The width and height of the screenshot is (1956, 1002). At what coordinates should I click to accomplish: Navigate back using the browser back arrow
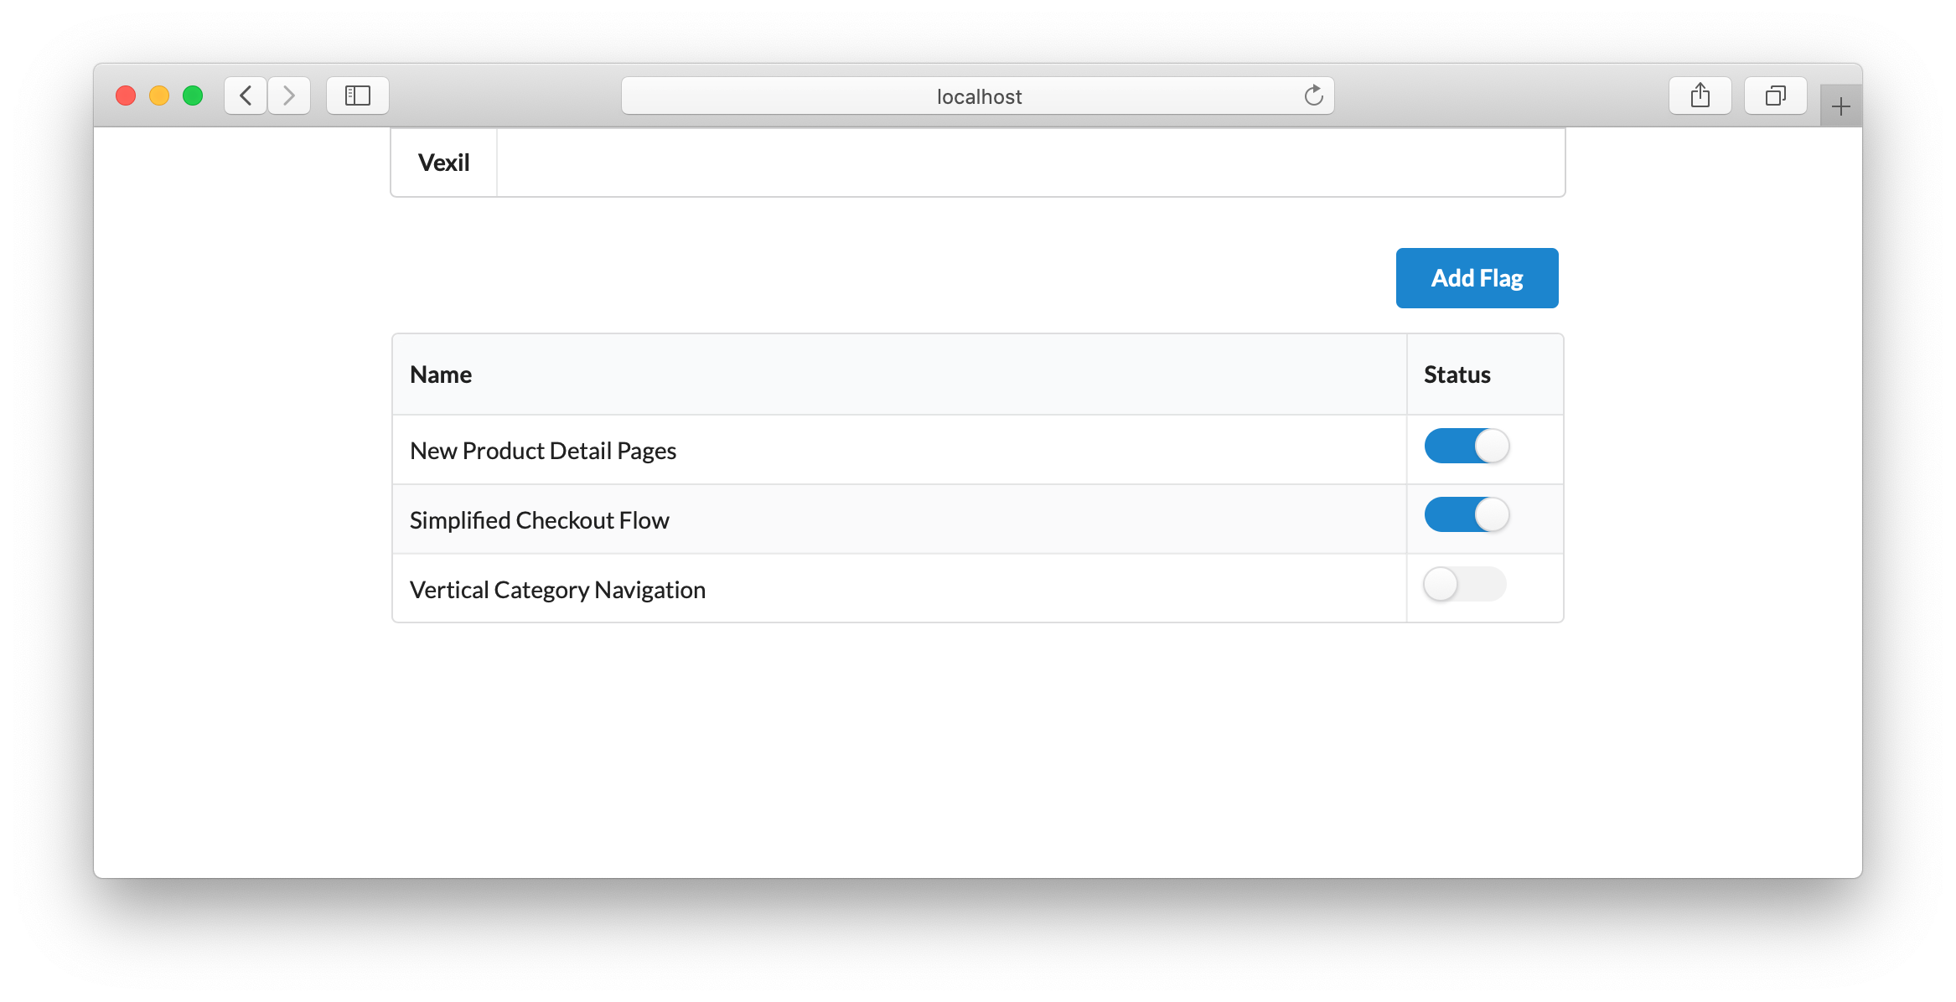tap(244, 95)
